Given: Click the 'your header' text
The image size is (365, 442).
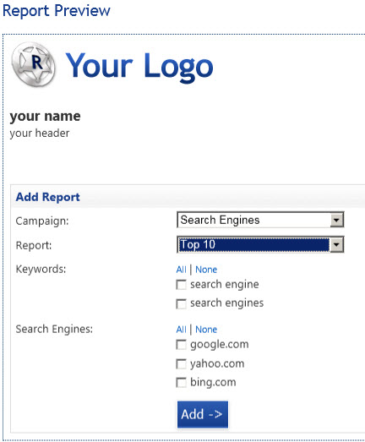Looking at the screenshot, I should [x=40, y=133].
